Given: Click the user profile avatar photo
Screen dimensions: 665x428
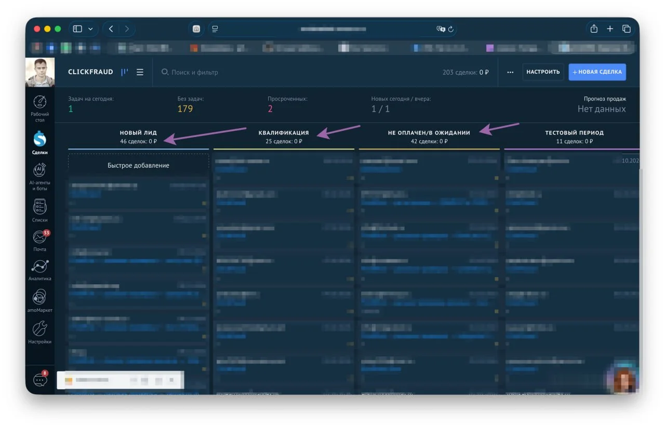Looking at the screenshot, I should tap(40, 72).
